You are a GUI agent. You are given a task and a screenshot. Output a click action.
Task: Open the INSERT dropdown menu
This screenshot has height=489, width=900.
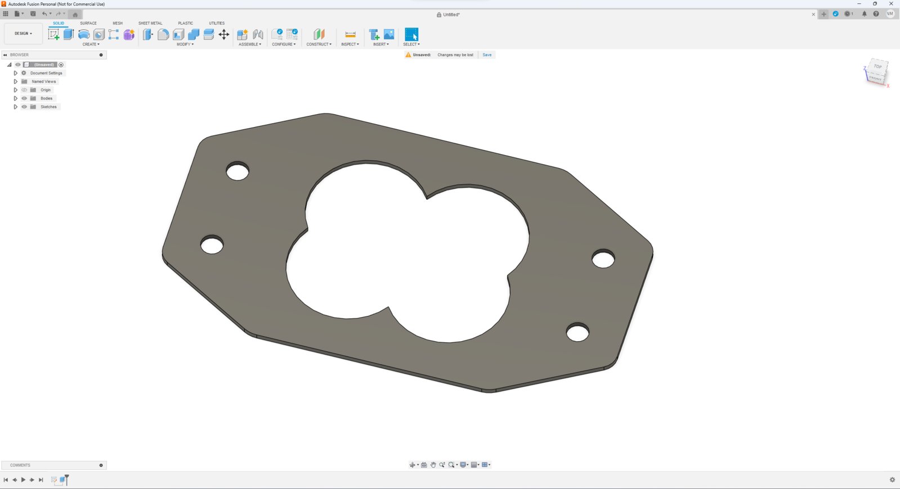381,44
